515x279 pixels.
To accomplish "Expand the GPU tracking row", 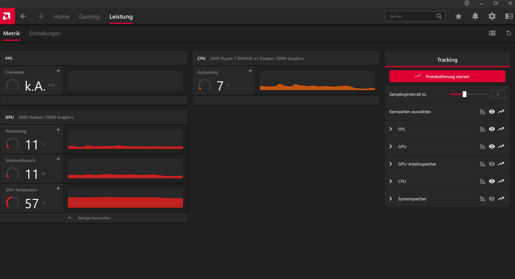I will pos(391,146).
